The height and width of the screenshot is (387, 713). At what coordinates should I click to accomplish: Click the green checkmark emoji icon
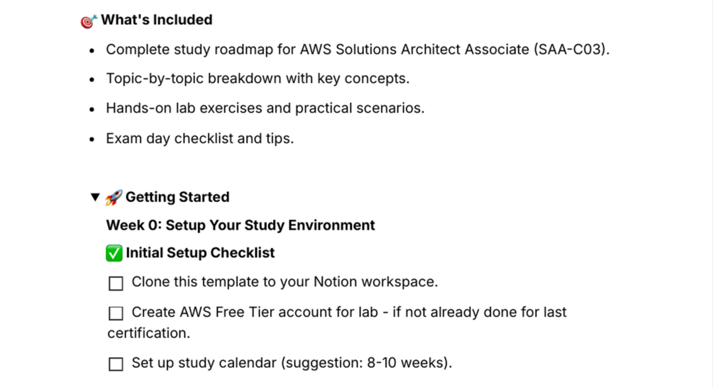[x=114, y=254]
